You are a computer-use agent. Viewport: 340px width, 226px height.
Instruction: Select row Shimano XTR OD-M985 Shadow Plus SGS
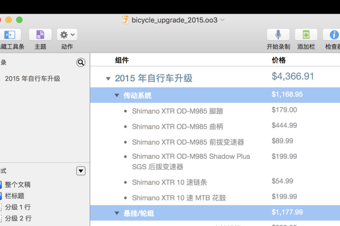coord(191,162)
